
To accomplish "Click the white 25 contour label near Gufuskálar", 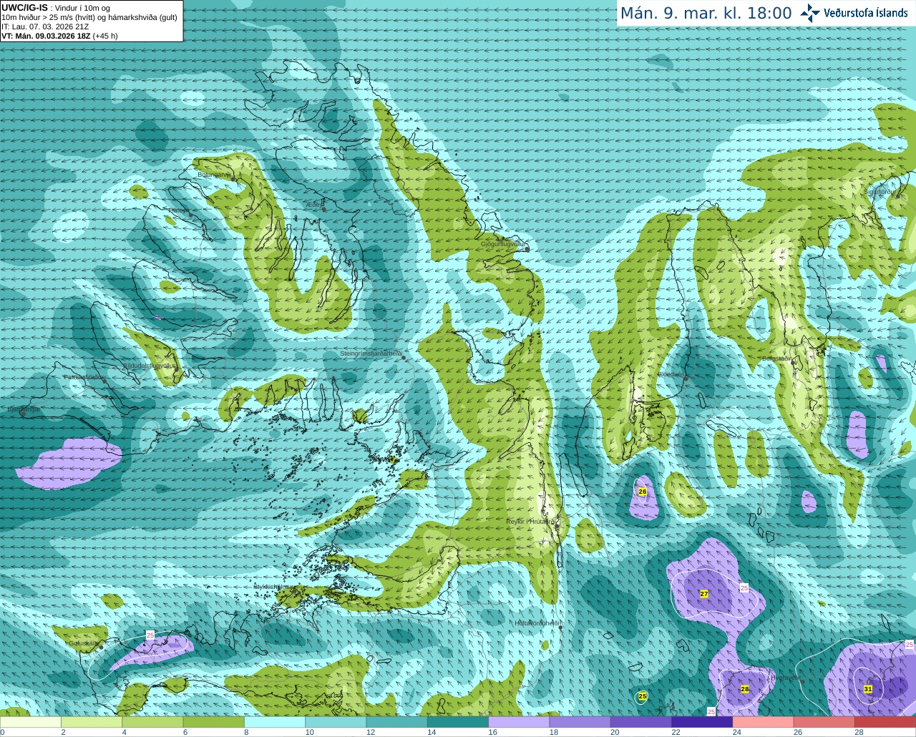I will [150, 635].
